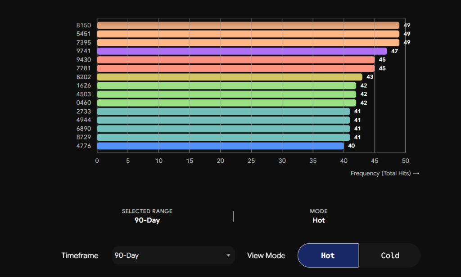Click the bar for number 5451
461x277 pixels.
tap(248, 34)
